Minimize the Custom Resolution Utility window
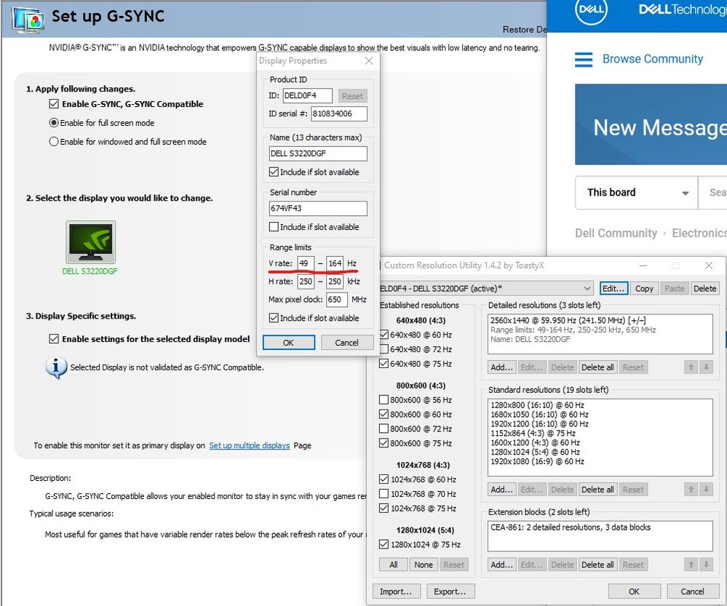This screenshot has width=727, height=606. click(x=643, y=266)
